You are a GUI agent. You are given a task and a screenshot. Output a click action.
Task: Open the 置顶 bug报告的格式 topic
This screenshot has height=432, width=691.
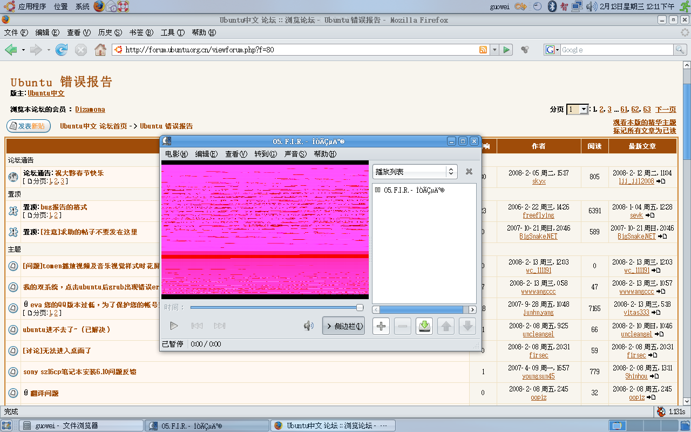click(x=64, y=207)
